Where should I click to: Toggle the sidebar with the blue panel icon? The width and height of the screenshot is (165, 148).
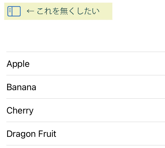click(14, 11)
